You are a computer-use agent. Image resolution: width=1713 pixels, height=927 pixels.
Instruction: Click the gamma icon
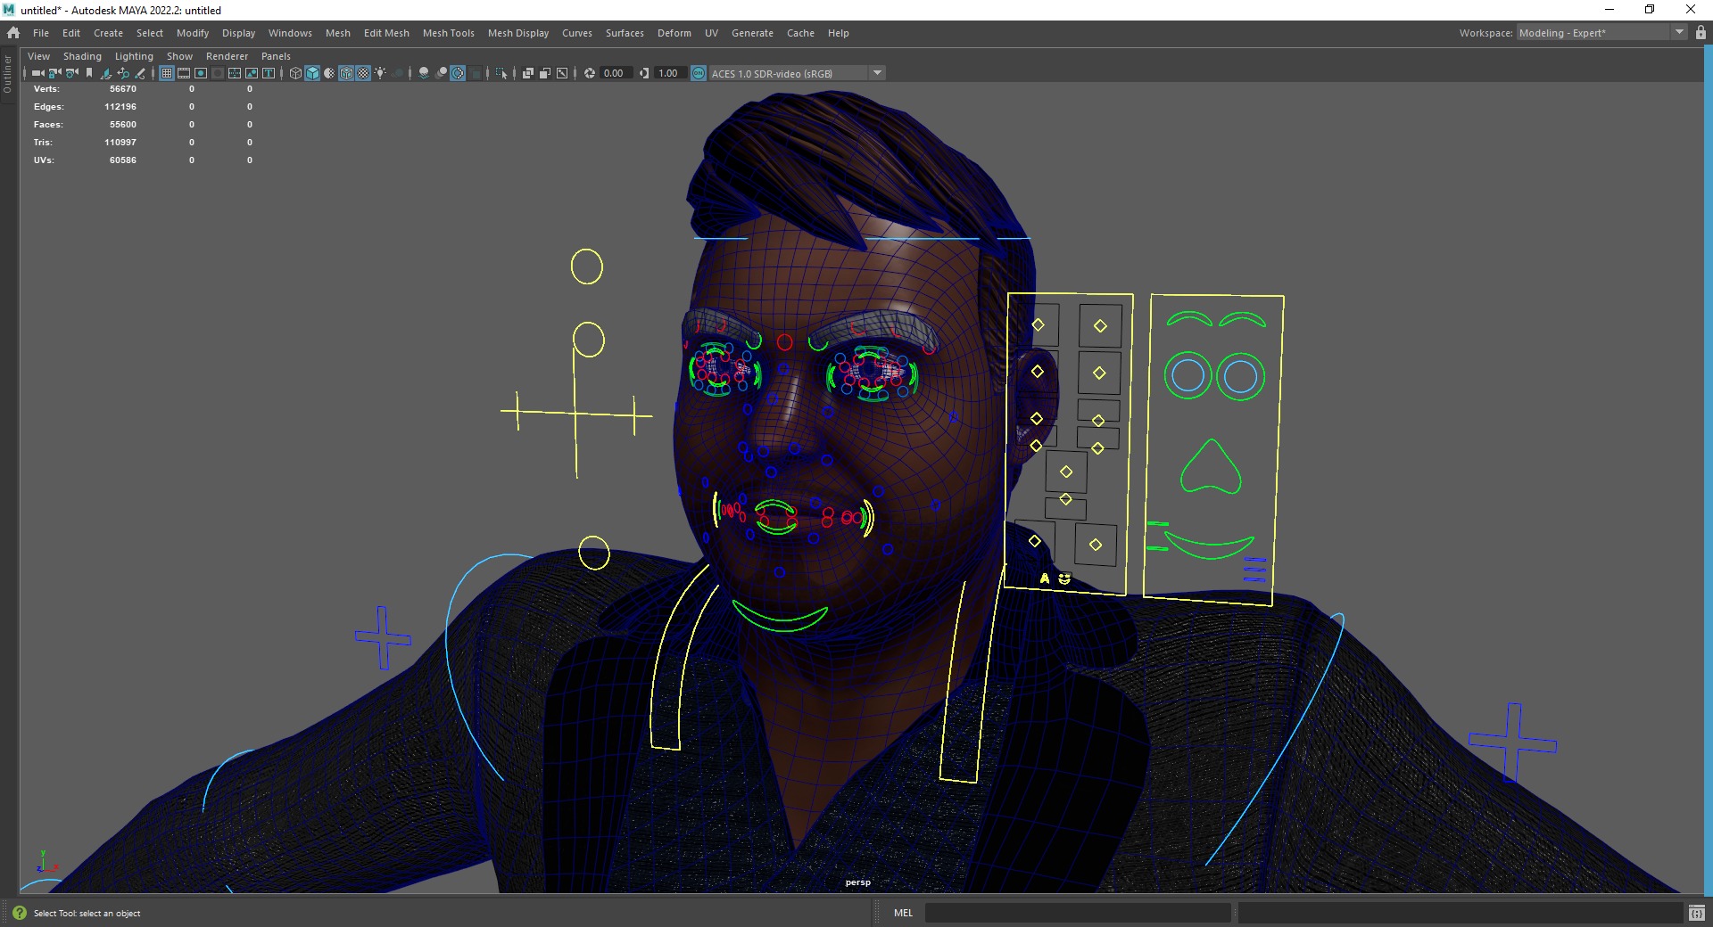[644, 73]
